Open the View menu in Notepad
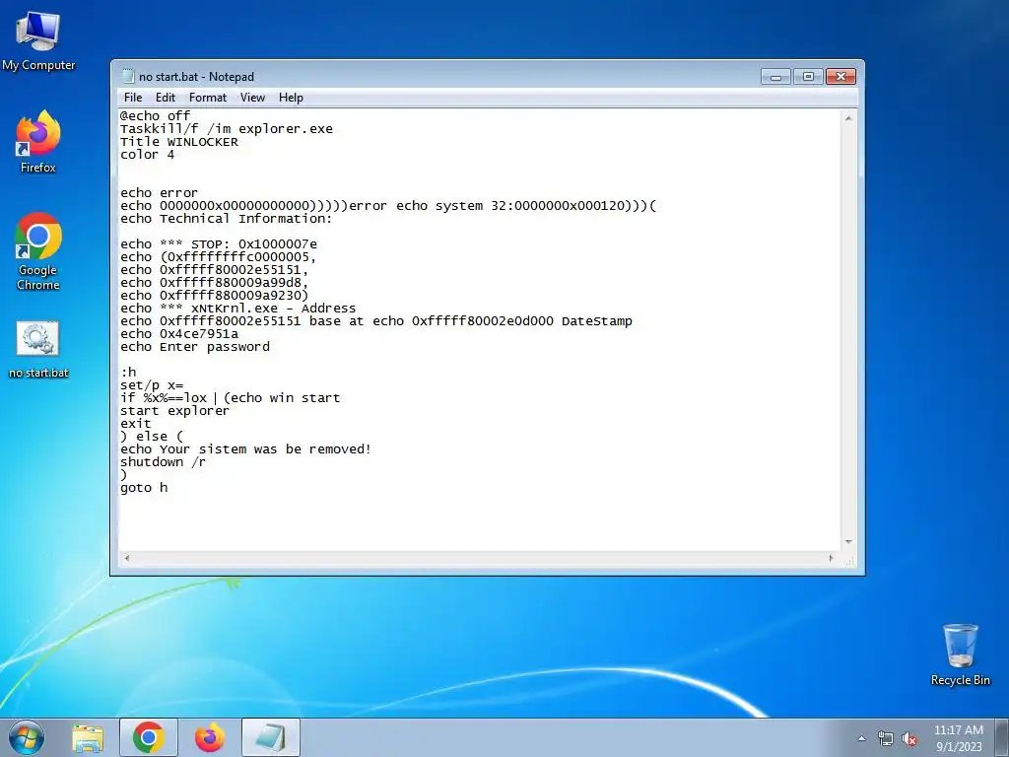The height and width of the screenshot is (757, 1009). point(253,98)
